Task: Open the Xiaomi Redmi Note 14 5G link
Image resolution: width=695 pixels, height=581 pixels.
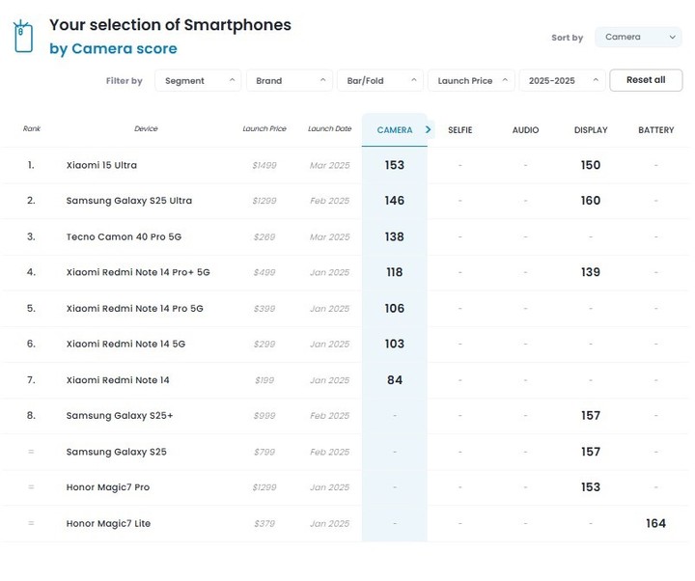Action: 125,344
